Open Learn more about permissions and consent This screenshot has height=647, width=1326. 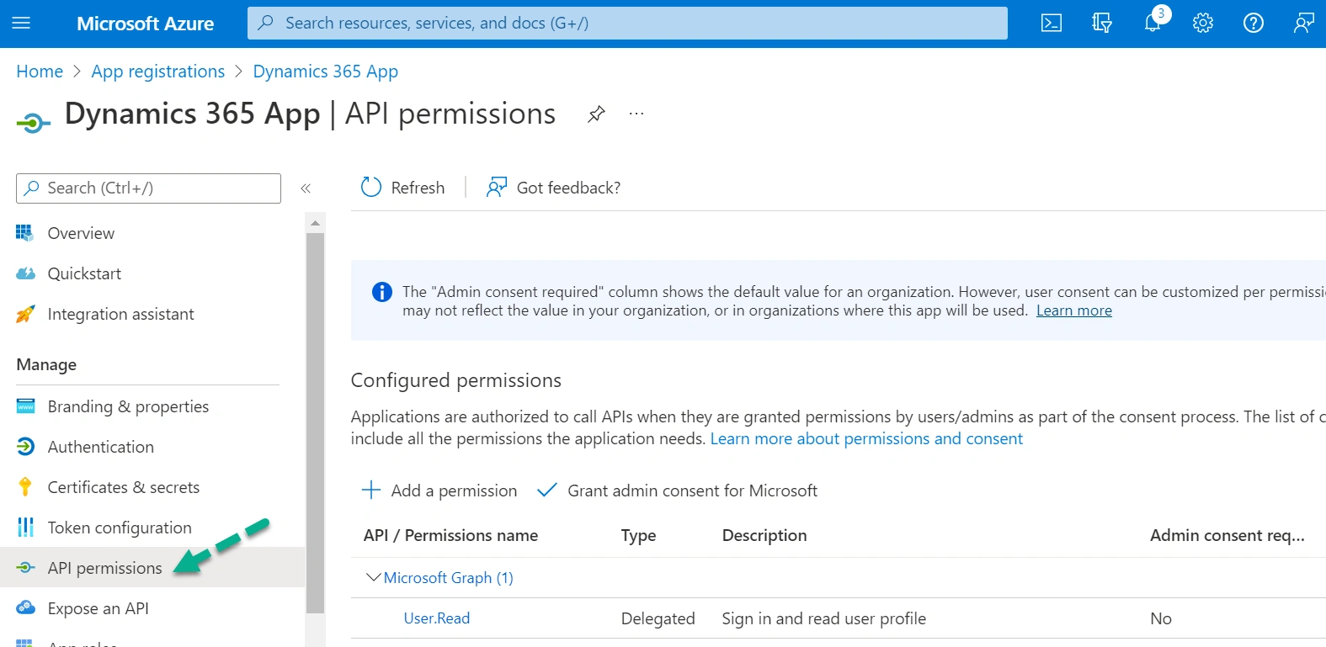[x=866, y=438]
